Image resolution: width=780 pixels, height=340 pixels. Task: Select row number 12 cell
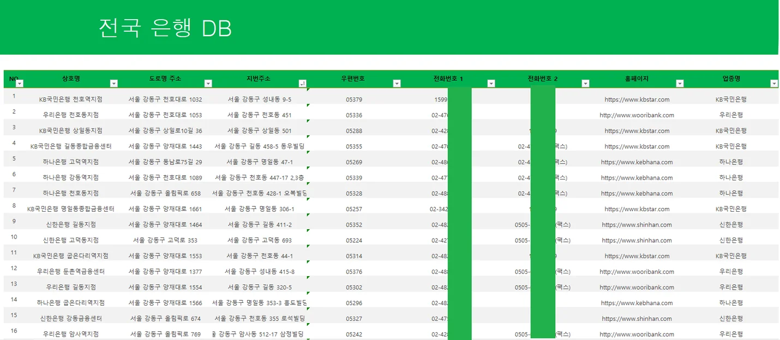point(14,268)
